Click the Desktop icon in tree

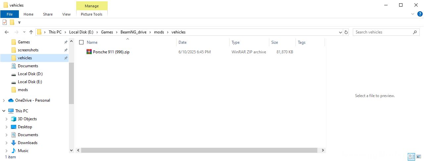[x=14, y=127]
